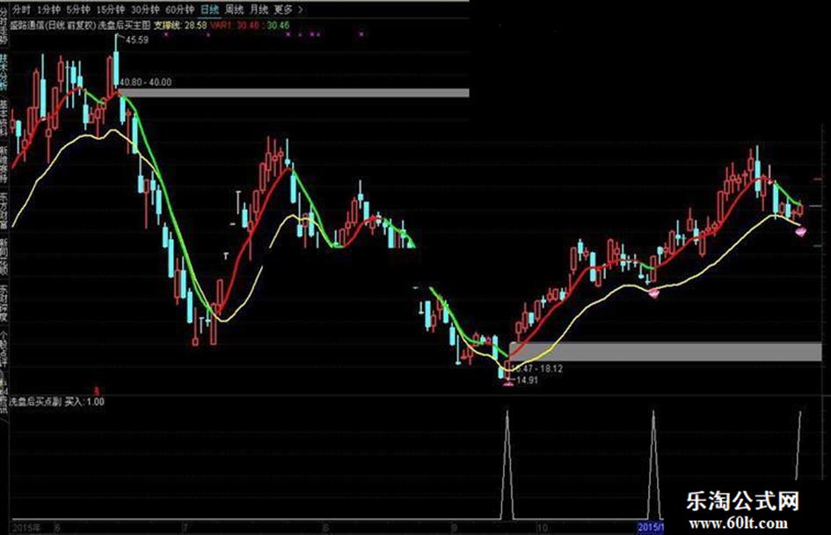Select the 1分钟 period tab

point(48,10)
